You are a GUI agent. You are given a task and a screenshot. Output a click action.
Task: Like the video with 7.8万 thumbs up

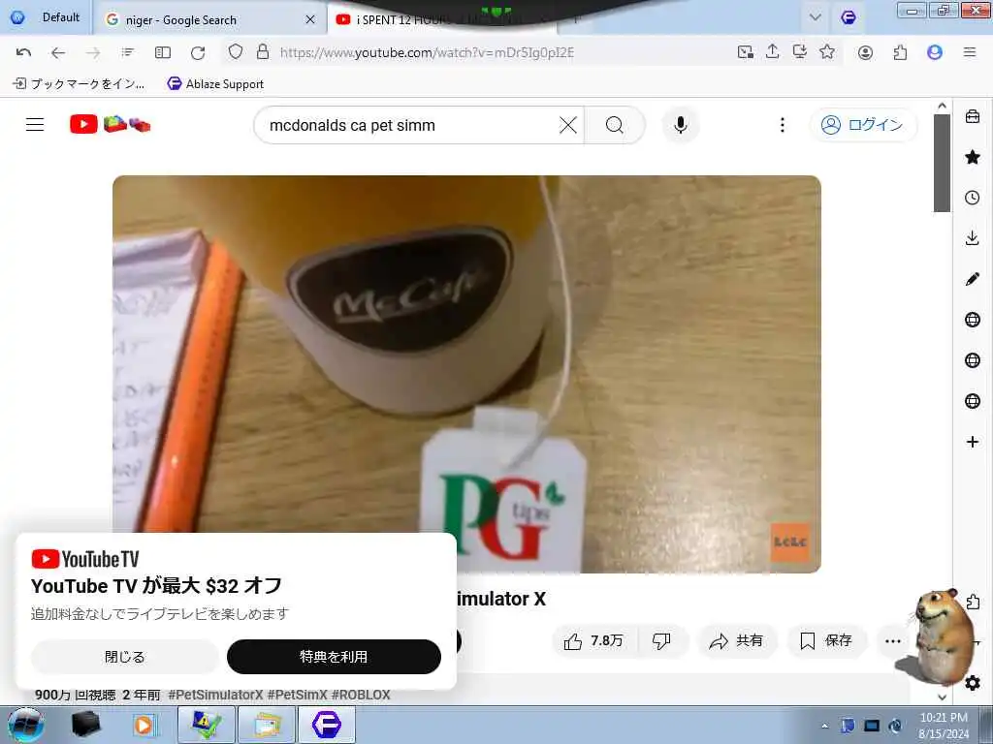point(594,641)
